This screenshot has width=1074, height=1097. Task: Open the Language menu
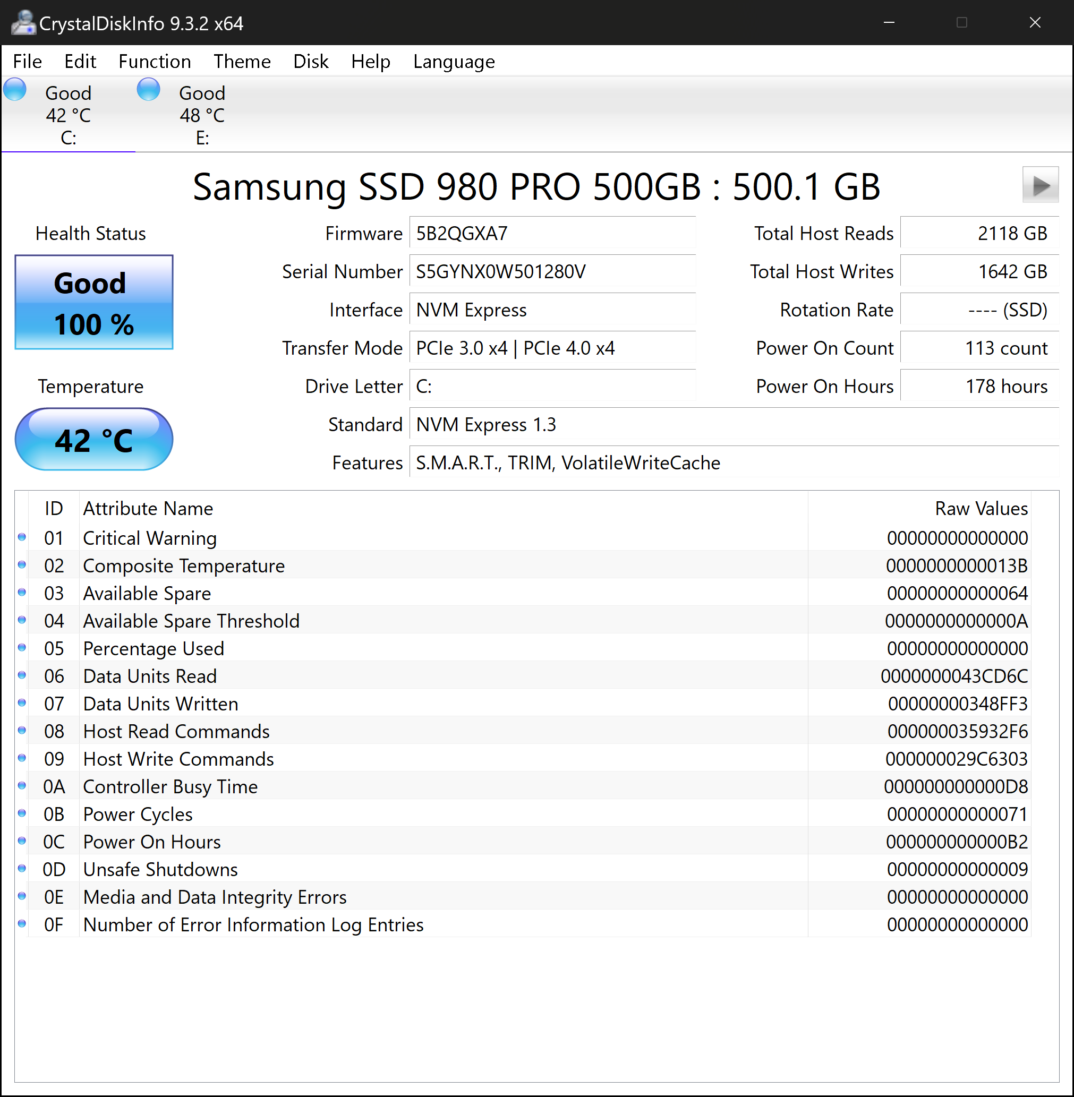tap(454, 61)
